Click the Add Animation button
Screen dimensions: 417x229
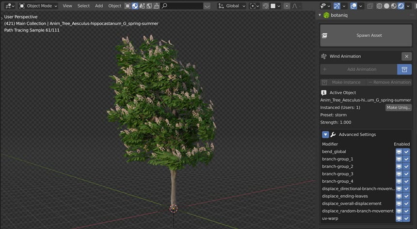[x=358, y=70]
